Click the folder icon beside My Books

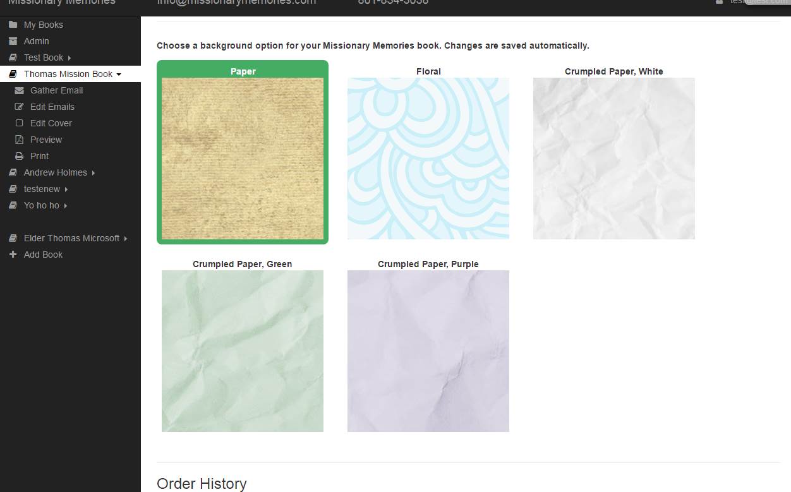(13, 25)
